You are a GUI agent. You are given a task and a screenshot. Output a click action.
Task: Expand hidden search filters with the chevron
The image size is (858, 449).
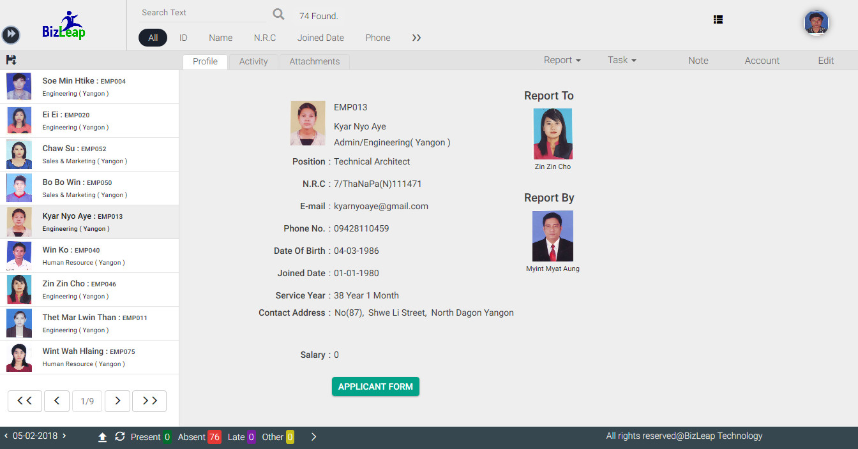[x=416, y=38]
